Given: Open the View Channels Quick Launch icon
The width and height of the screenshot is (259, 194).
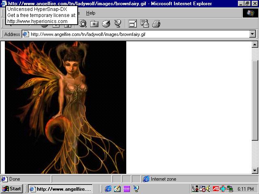Looking at the screenshot, I should 136,189.
